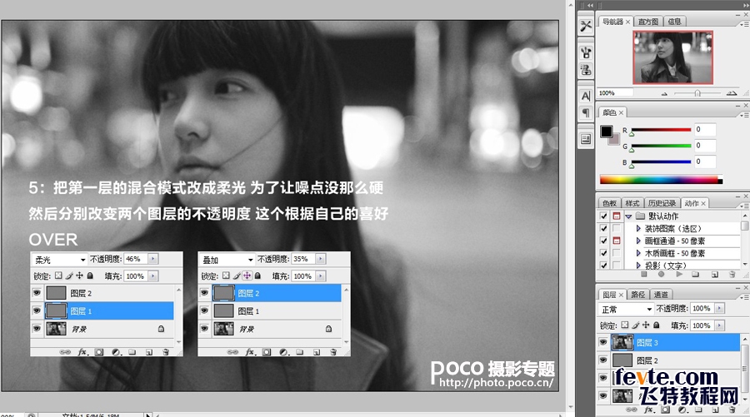This screenshot has width=750, height=417.
Task: Open the opacity slider arrow in the main Layers panel
Action: pyautogui.click(x=720, y=309)
